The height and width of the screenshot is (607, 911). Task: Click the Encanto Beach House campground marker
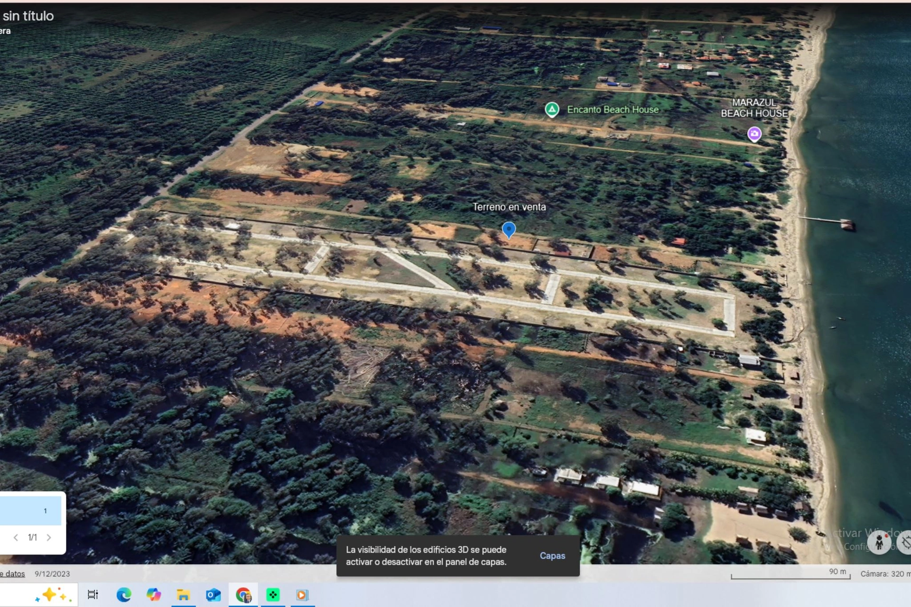pyautogui.click(x=552, y=110)
